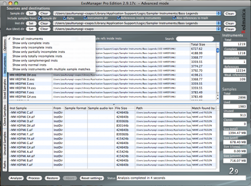251x186 pixels.
Task: Click the Redmatica logo
Action: (243, 21)
